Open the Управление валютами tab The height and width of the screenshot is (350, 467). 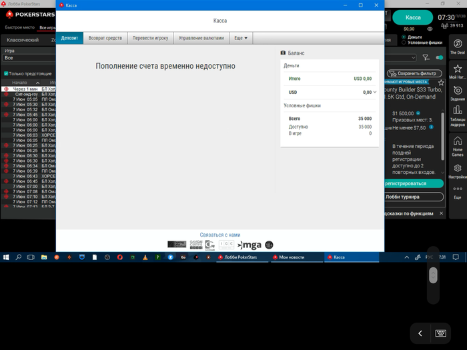pyautogui.click(x=201, y=38)
